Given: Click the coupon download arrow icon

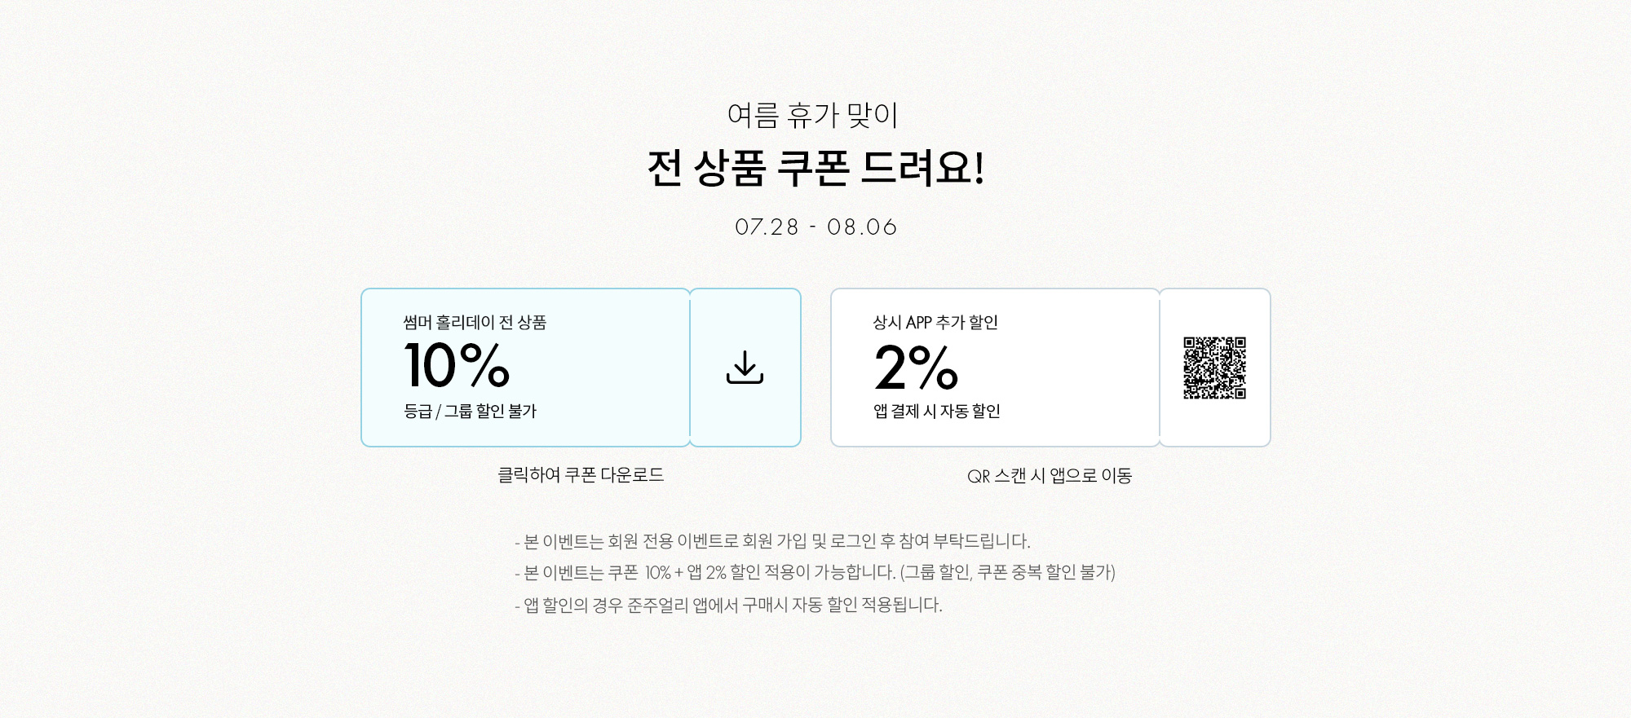Looking at the screenshot, I should 745,368.
